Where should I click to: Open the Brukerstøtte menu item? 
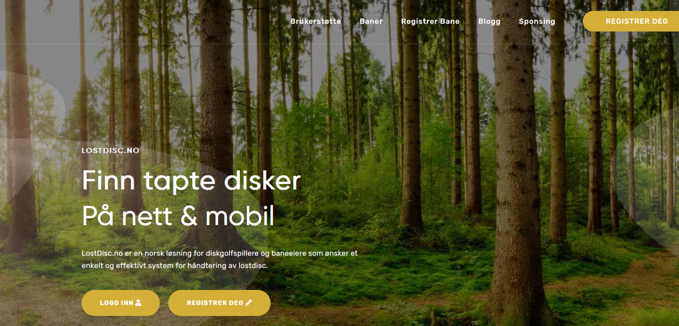(316, 21)
